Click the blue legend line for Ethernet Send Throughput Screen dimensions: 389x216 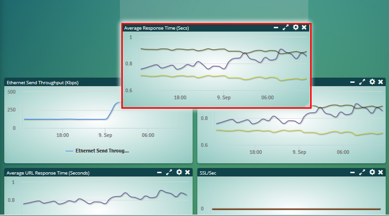(x=69, y=151)
